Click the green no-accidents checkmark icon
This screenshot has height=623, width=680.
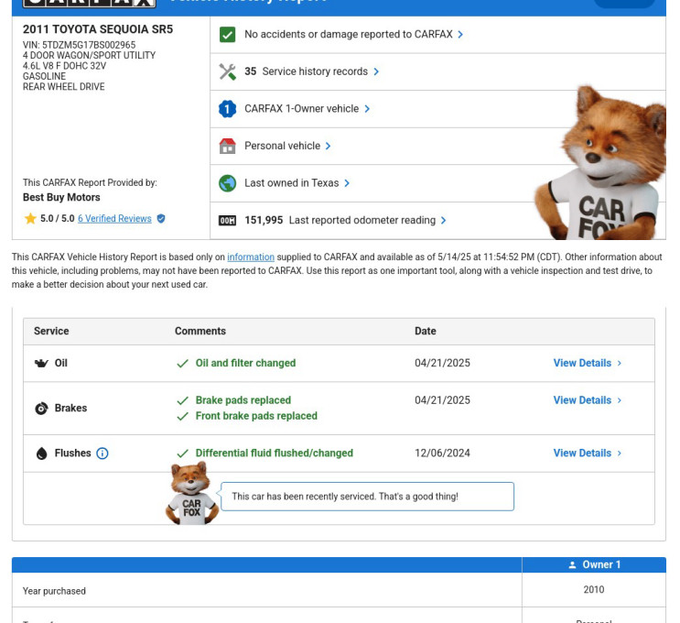pos(227,35)
